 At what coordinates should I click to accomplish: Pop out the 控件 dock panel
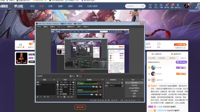pyautogui.click(x=142, y=80)
